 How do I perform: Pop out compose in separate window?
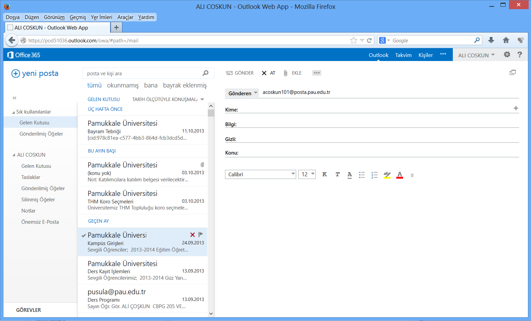(x=513, y=72)
